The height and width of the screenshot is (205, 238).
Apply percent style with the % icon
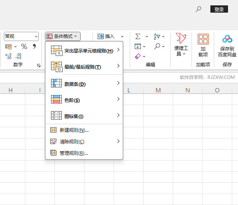pyautogui.click(x=24, y=46)
